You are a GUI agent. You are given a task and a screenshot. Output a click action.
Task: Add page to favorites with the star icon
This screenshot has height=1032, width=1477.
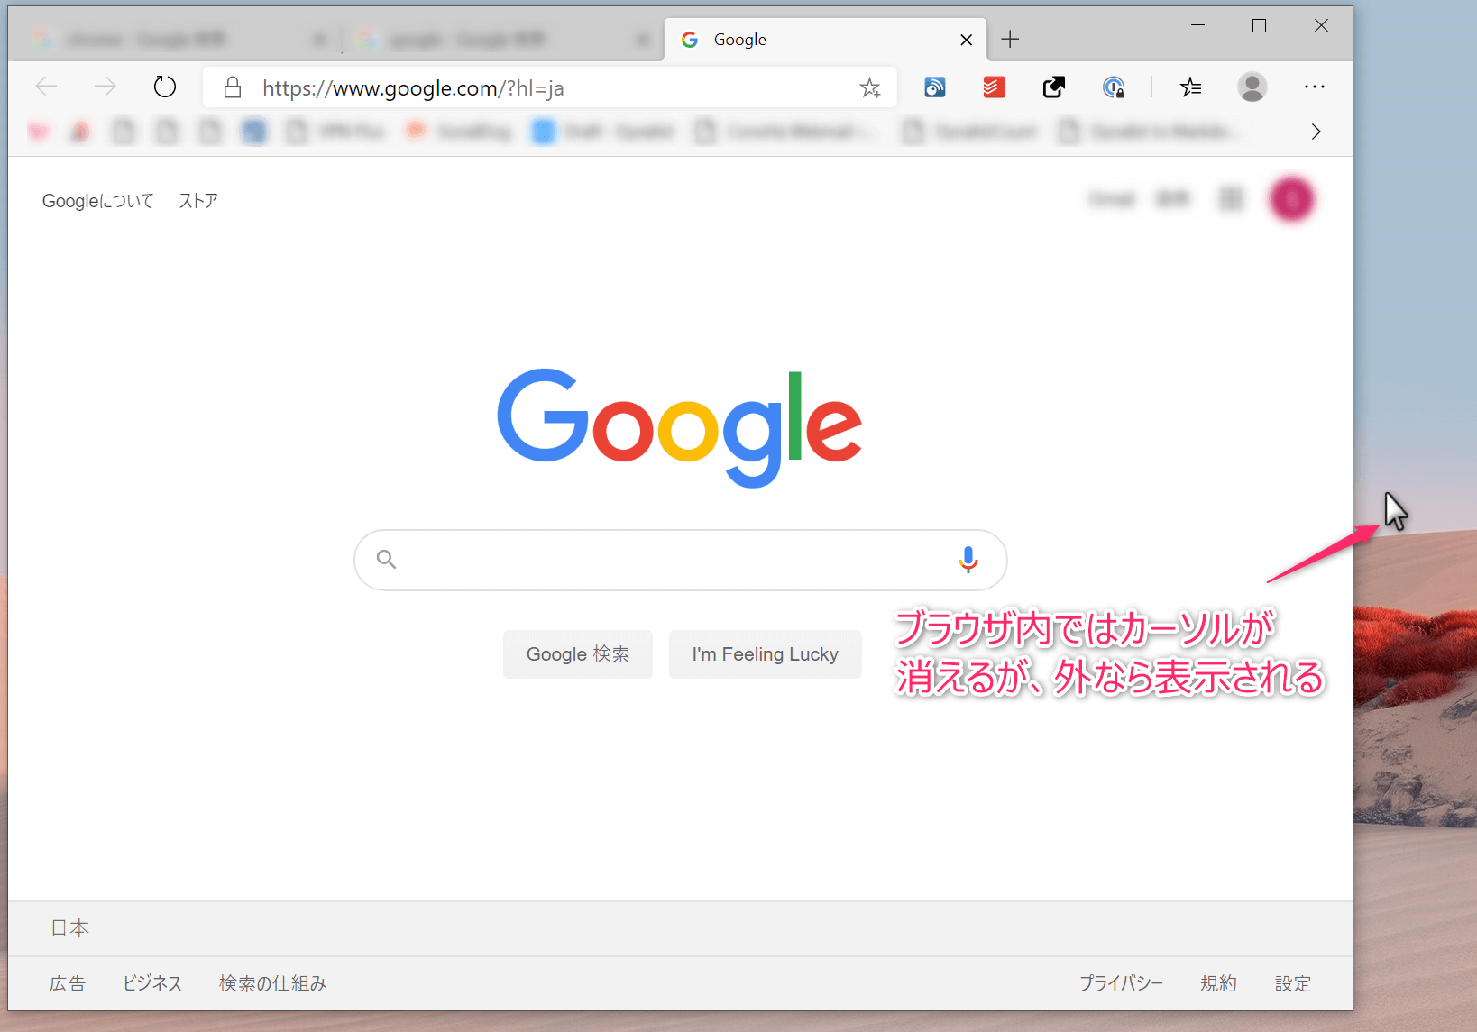pos(870,87)
